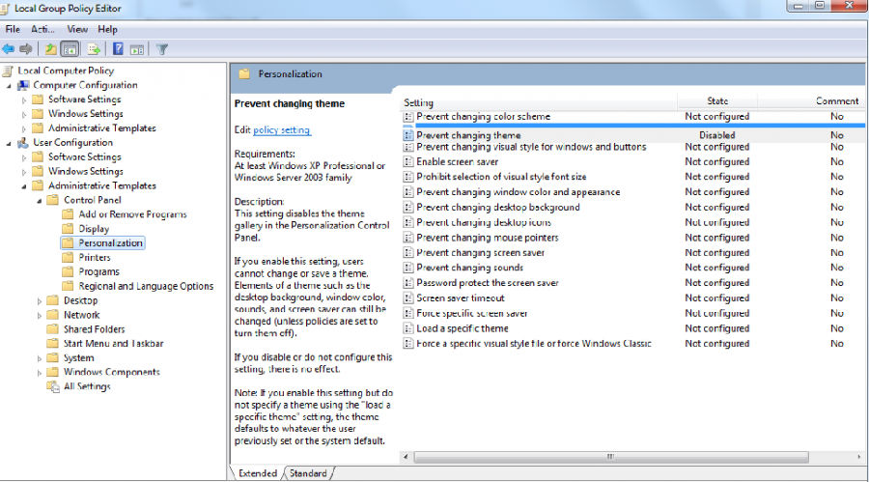This screenshot has width=869, height=482.
Task: Click the Filter funnel icon
Action: (x=162, y=49)
